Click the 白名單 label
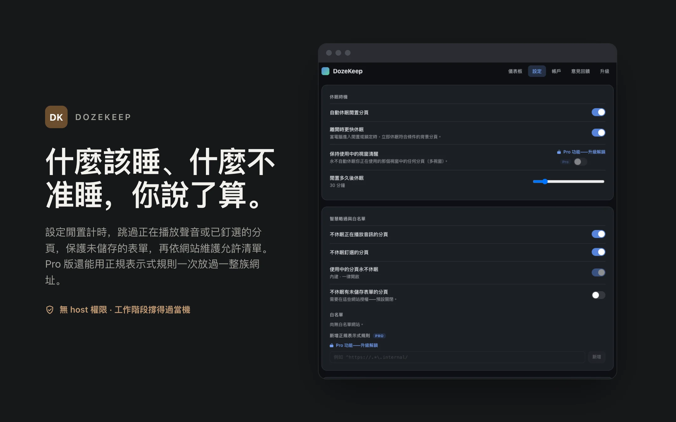The height and width of the screenshot is (422, 676). [x=336, y=315]
